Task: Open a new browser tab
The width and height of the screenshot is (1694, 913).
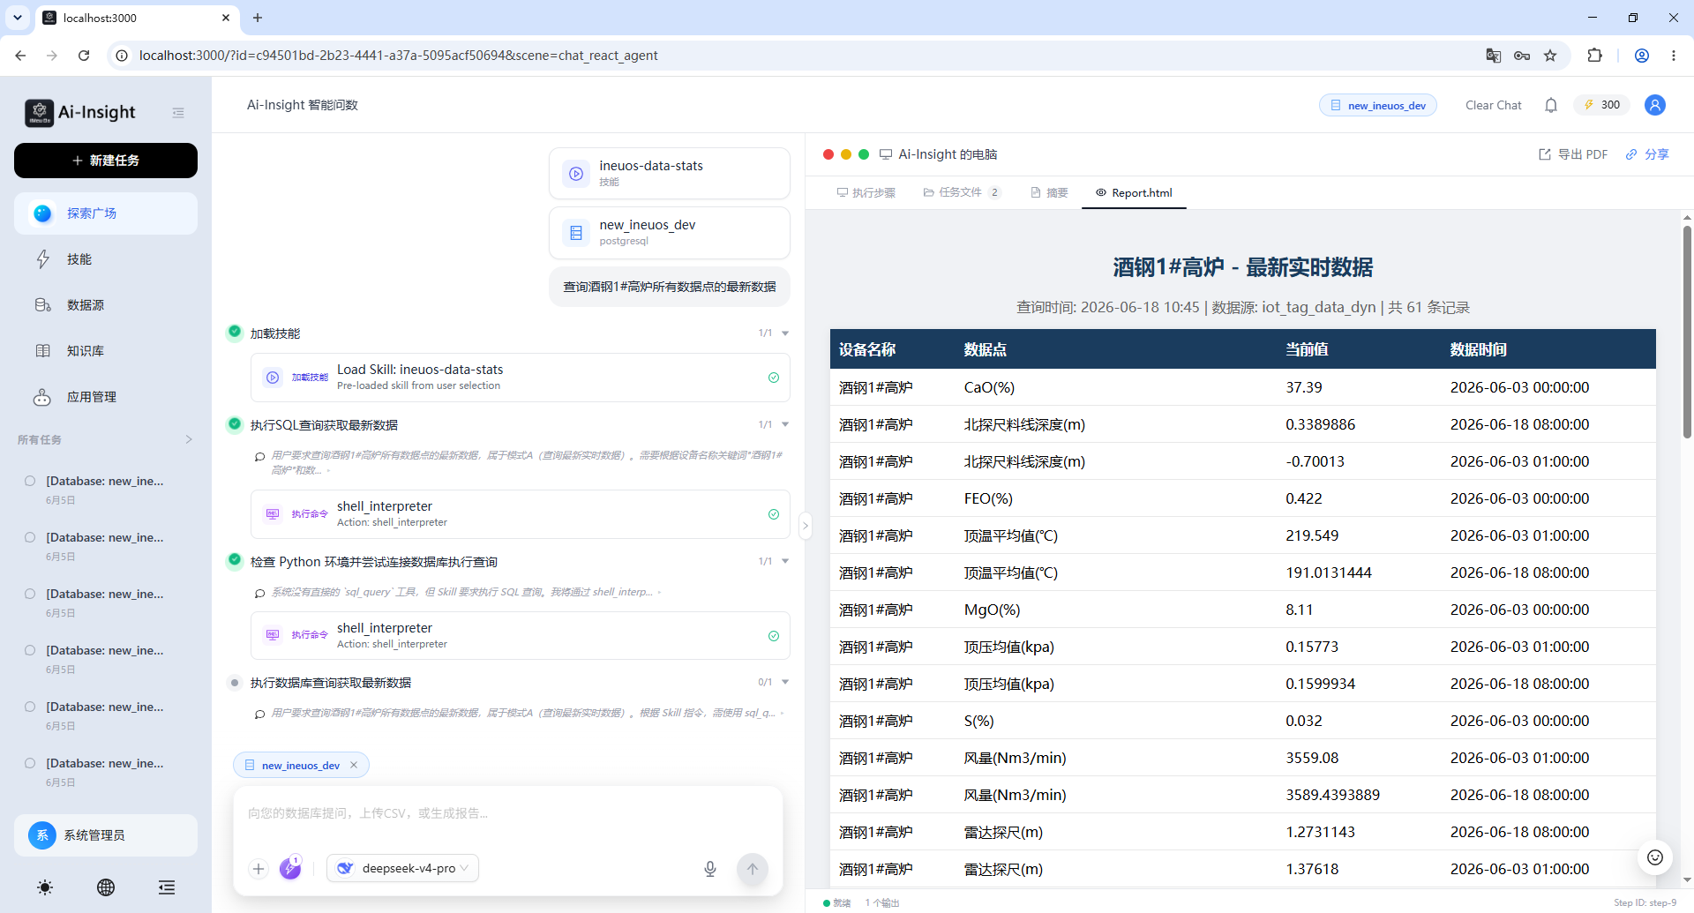Action: (258, 18)
